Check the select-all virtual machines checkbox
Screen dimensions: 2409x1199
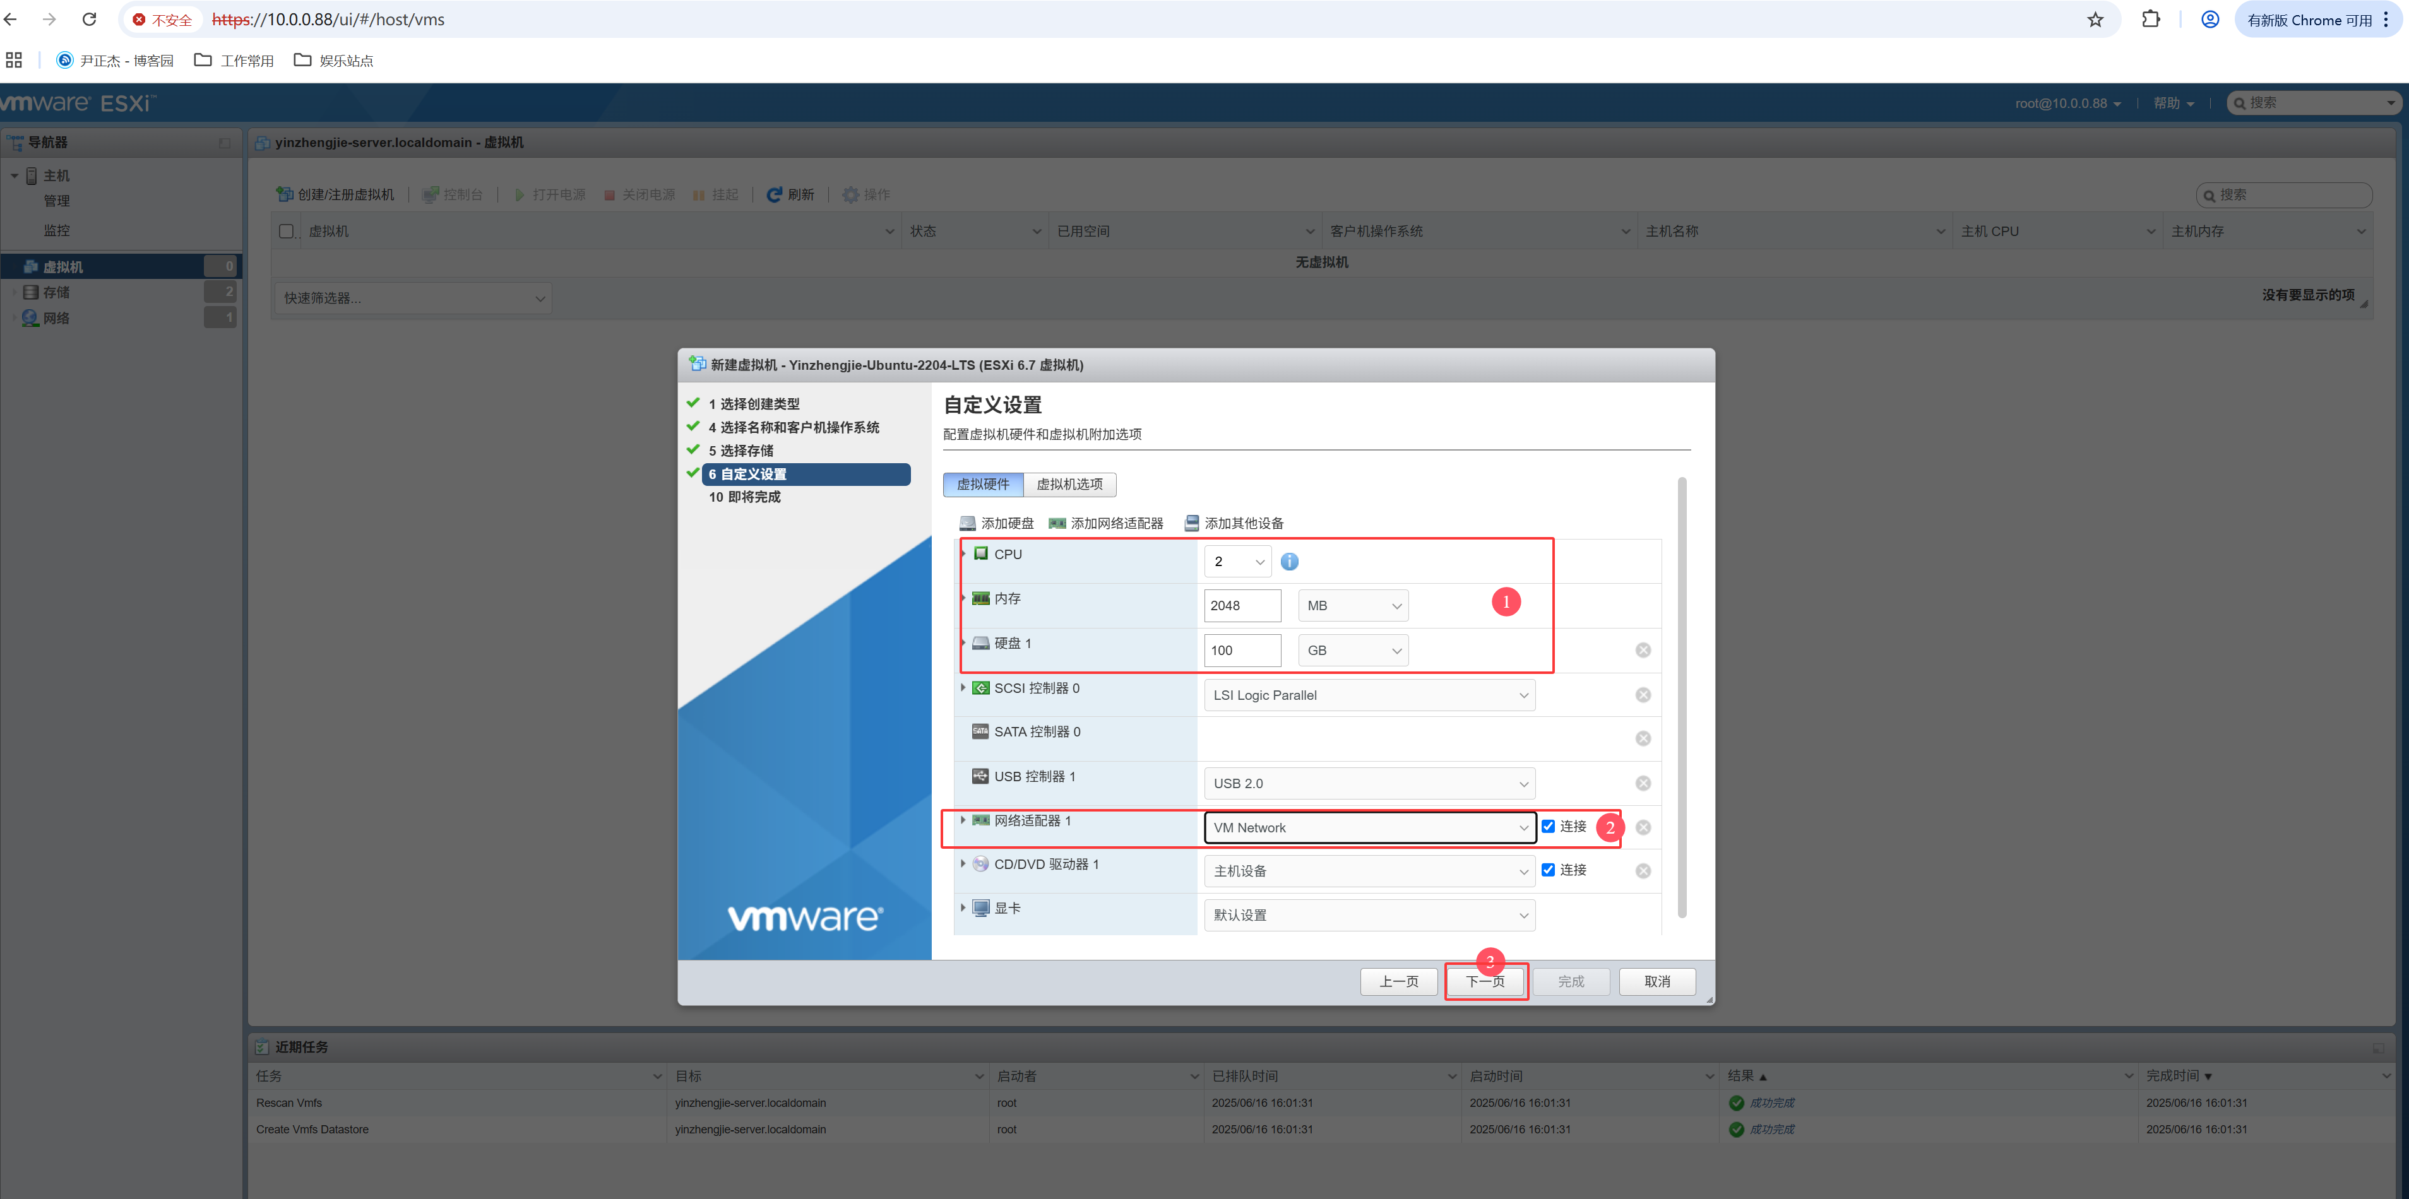[x=286, y=231]
